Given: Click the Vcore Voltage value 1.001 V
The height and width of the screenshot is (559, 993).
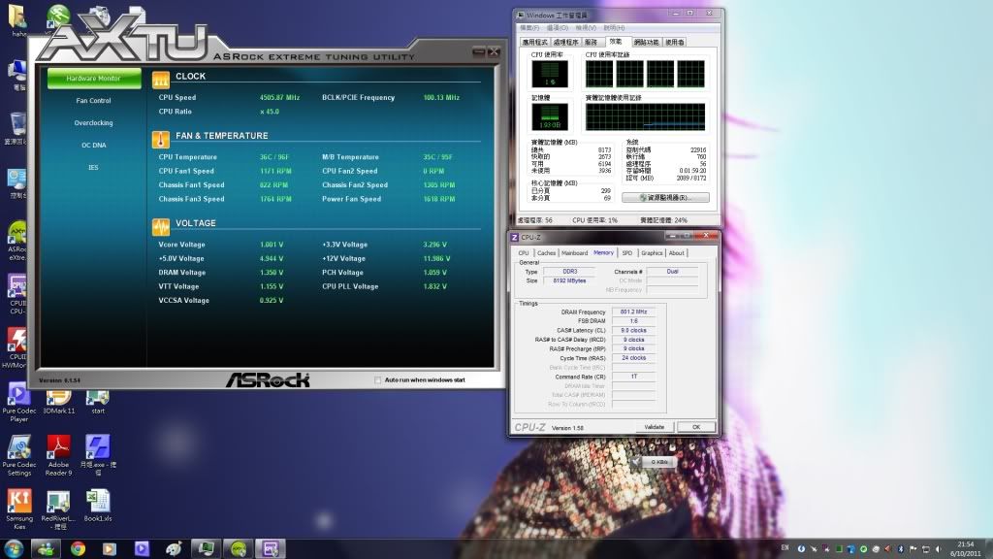Looking at the screenshot, I should coord(272,245).
